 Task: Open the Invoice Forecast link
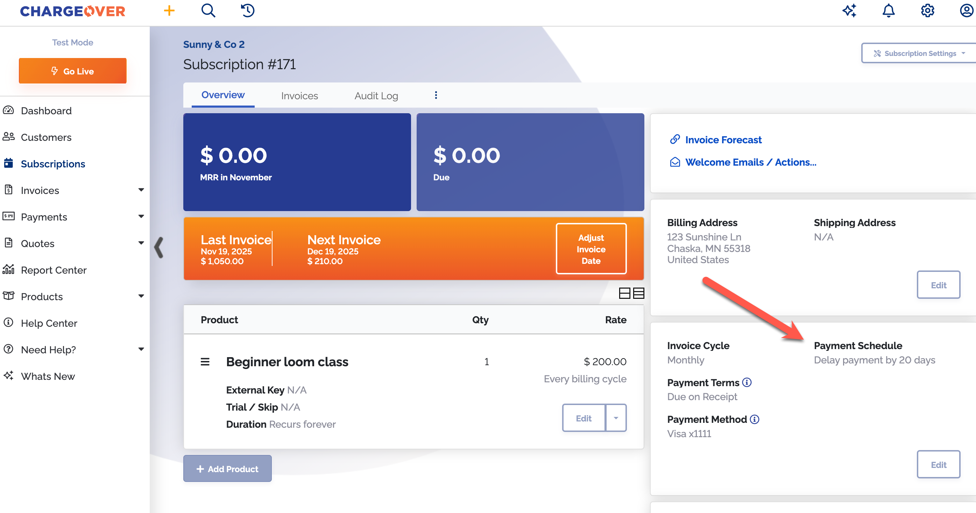(x=723, y=140)
